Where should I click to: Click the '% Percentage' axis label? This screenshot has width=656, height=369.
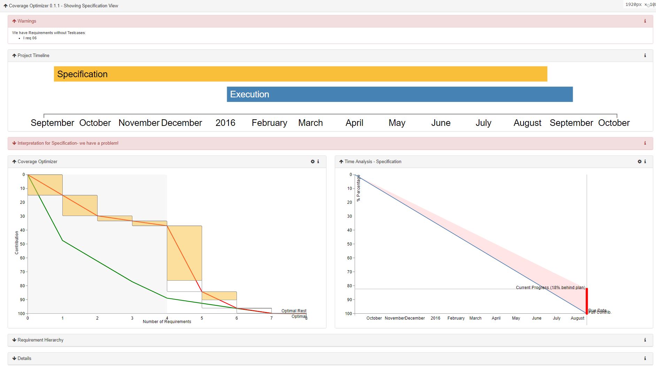pyautogui.click(x=358, y=188)
